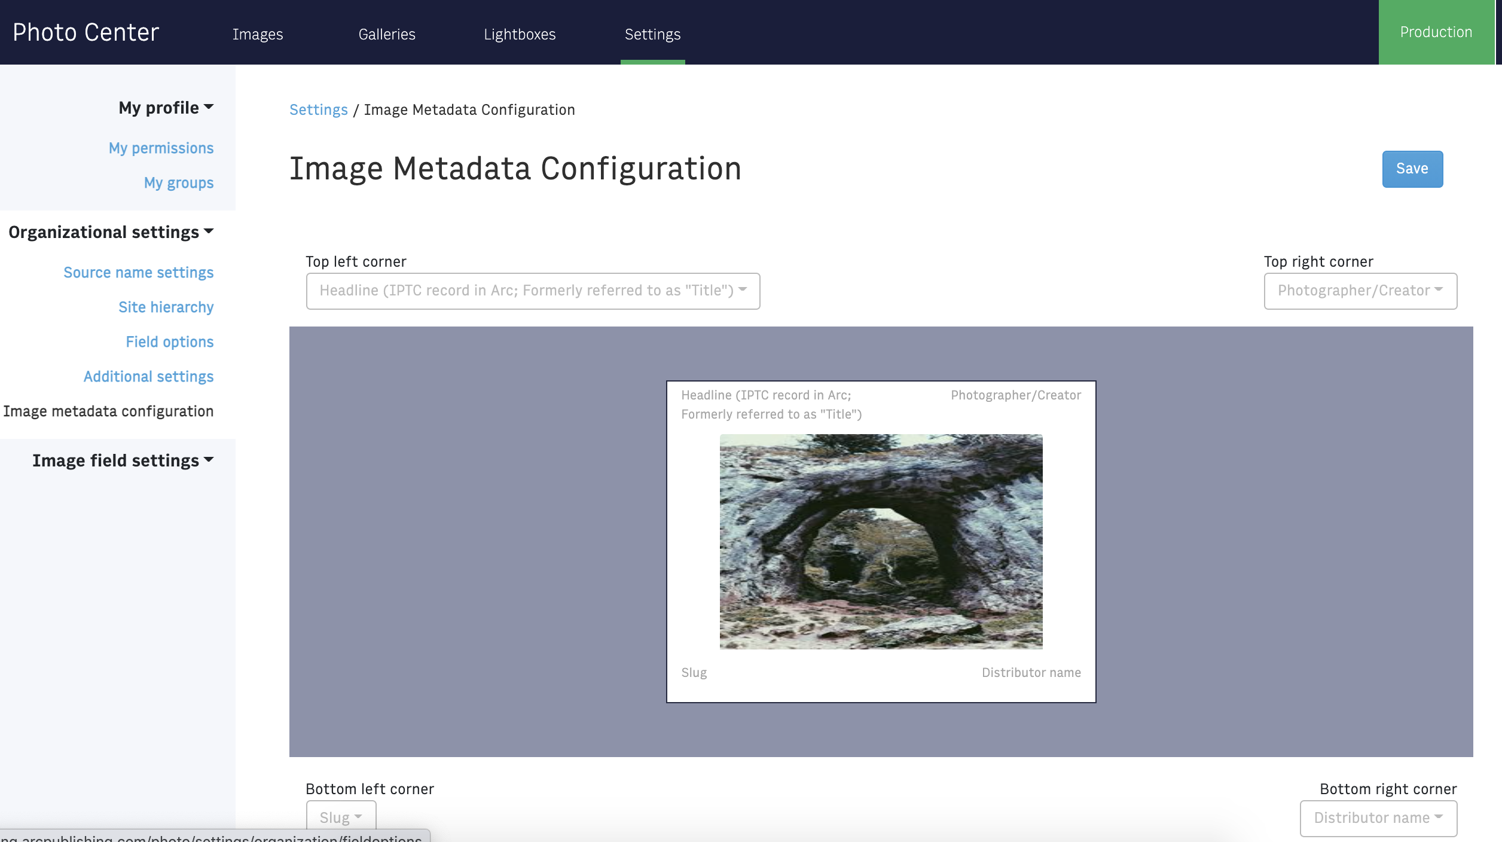This screenshot has height=842, width=1502.
Task: Open My groups link
Action: tap(179, 182)
